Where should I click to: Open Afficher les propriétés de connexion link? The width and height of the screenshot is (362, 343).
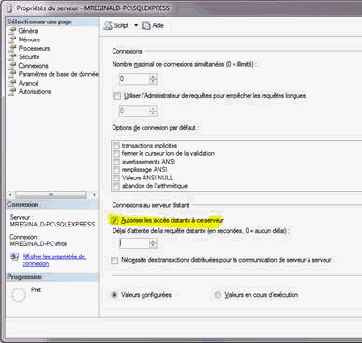tap(54, 260)
